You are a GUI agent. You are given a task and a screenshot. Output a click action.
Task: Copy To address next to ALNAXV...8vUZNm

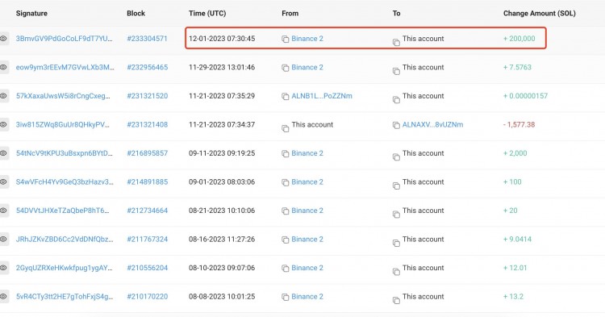(x=396, y=125)
